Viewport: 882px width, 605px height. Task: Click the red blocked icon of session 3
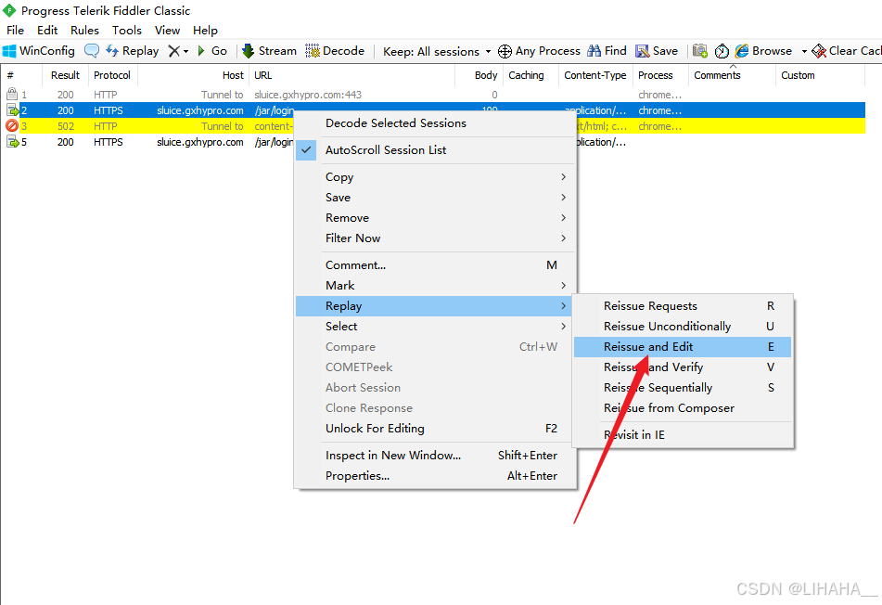tap(12, 126)
